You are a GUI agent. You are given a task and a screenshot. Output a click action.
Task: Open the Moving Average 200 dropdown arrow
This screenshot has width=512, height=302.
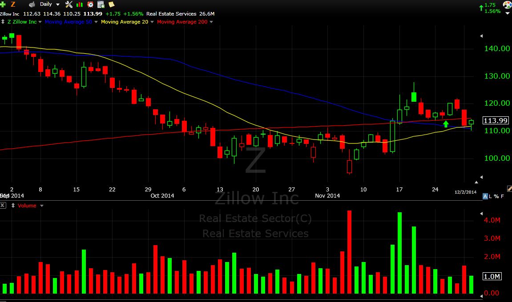[211, 22]
